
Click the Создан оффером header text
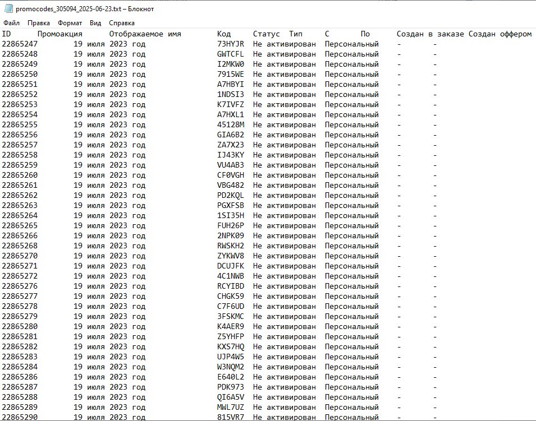(500, 34)
